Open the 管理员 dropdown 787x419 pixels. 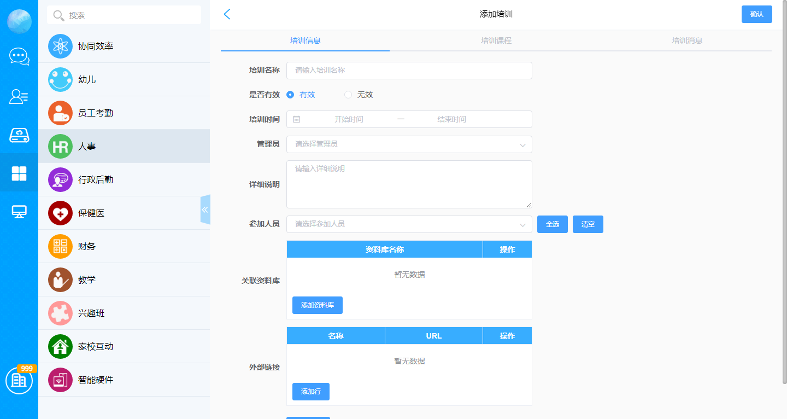tap(409, 144)
